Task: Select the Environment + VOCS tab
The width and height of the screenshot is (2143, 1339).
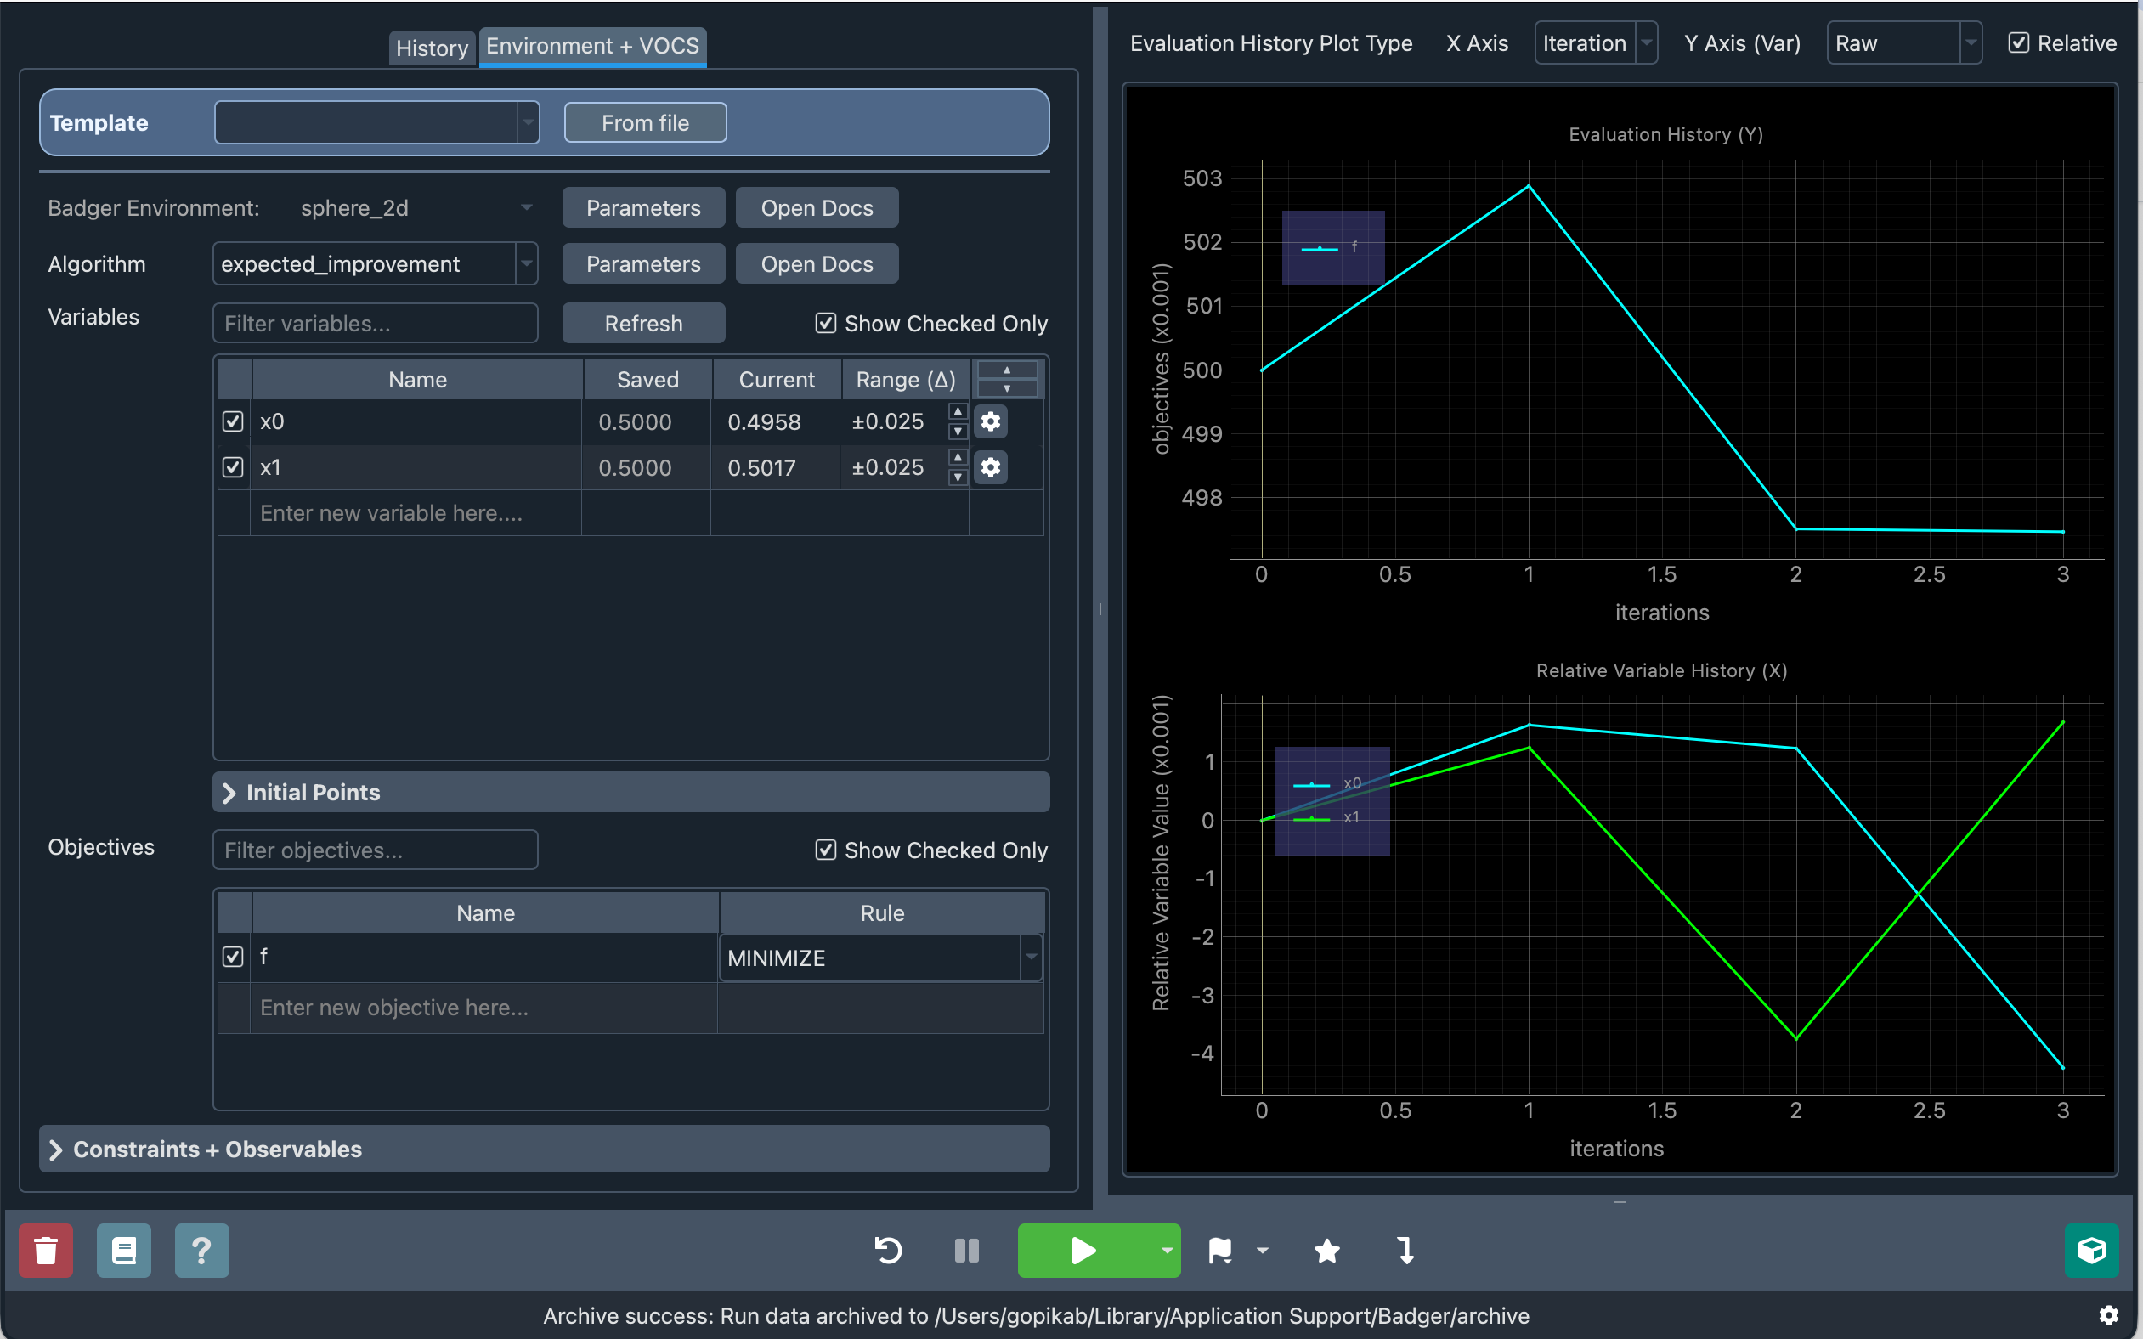Action: (592, 46)
